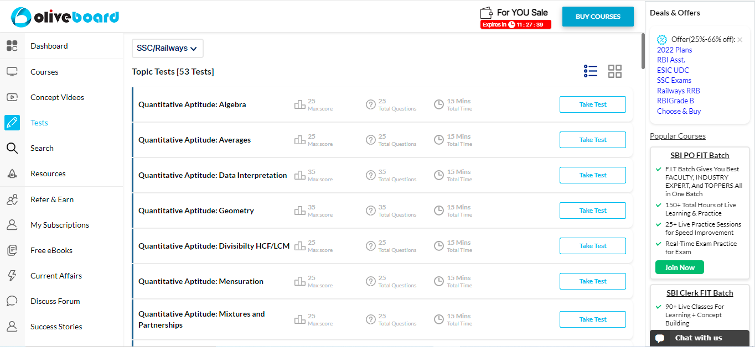Open the RBI Asst. offer link
Image resolution: width=755 pixels, height=347 pixels.
tap(671, 60)
